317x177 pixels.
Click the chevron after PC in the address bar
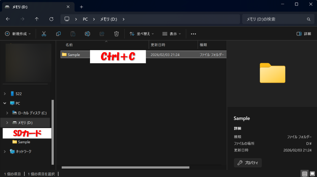pos(94,19)
